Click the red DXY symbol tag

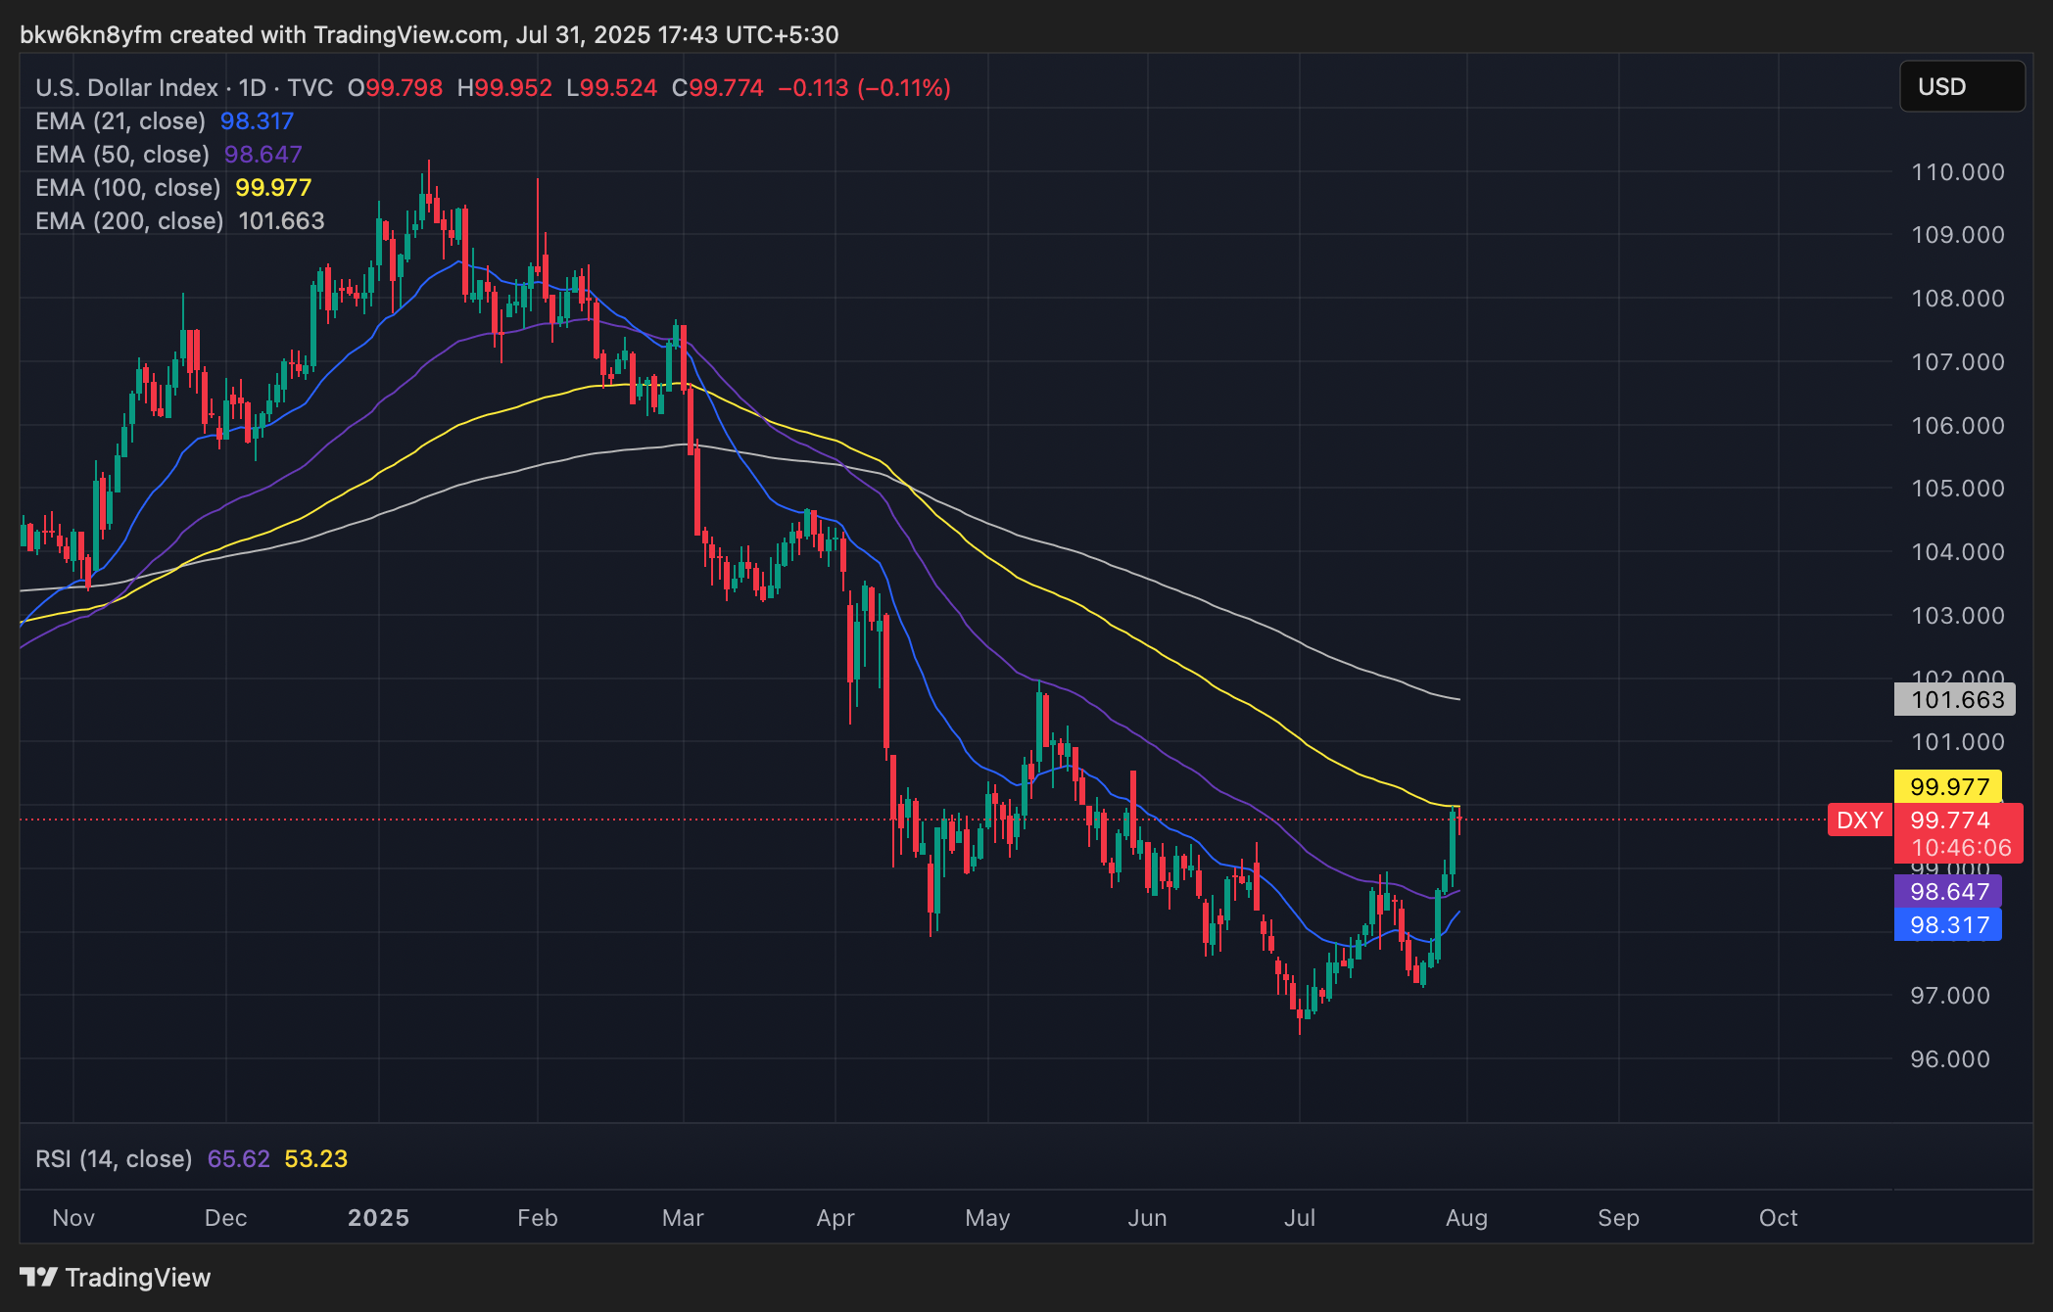(x=1859, y=820)
